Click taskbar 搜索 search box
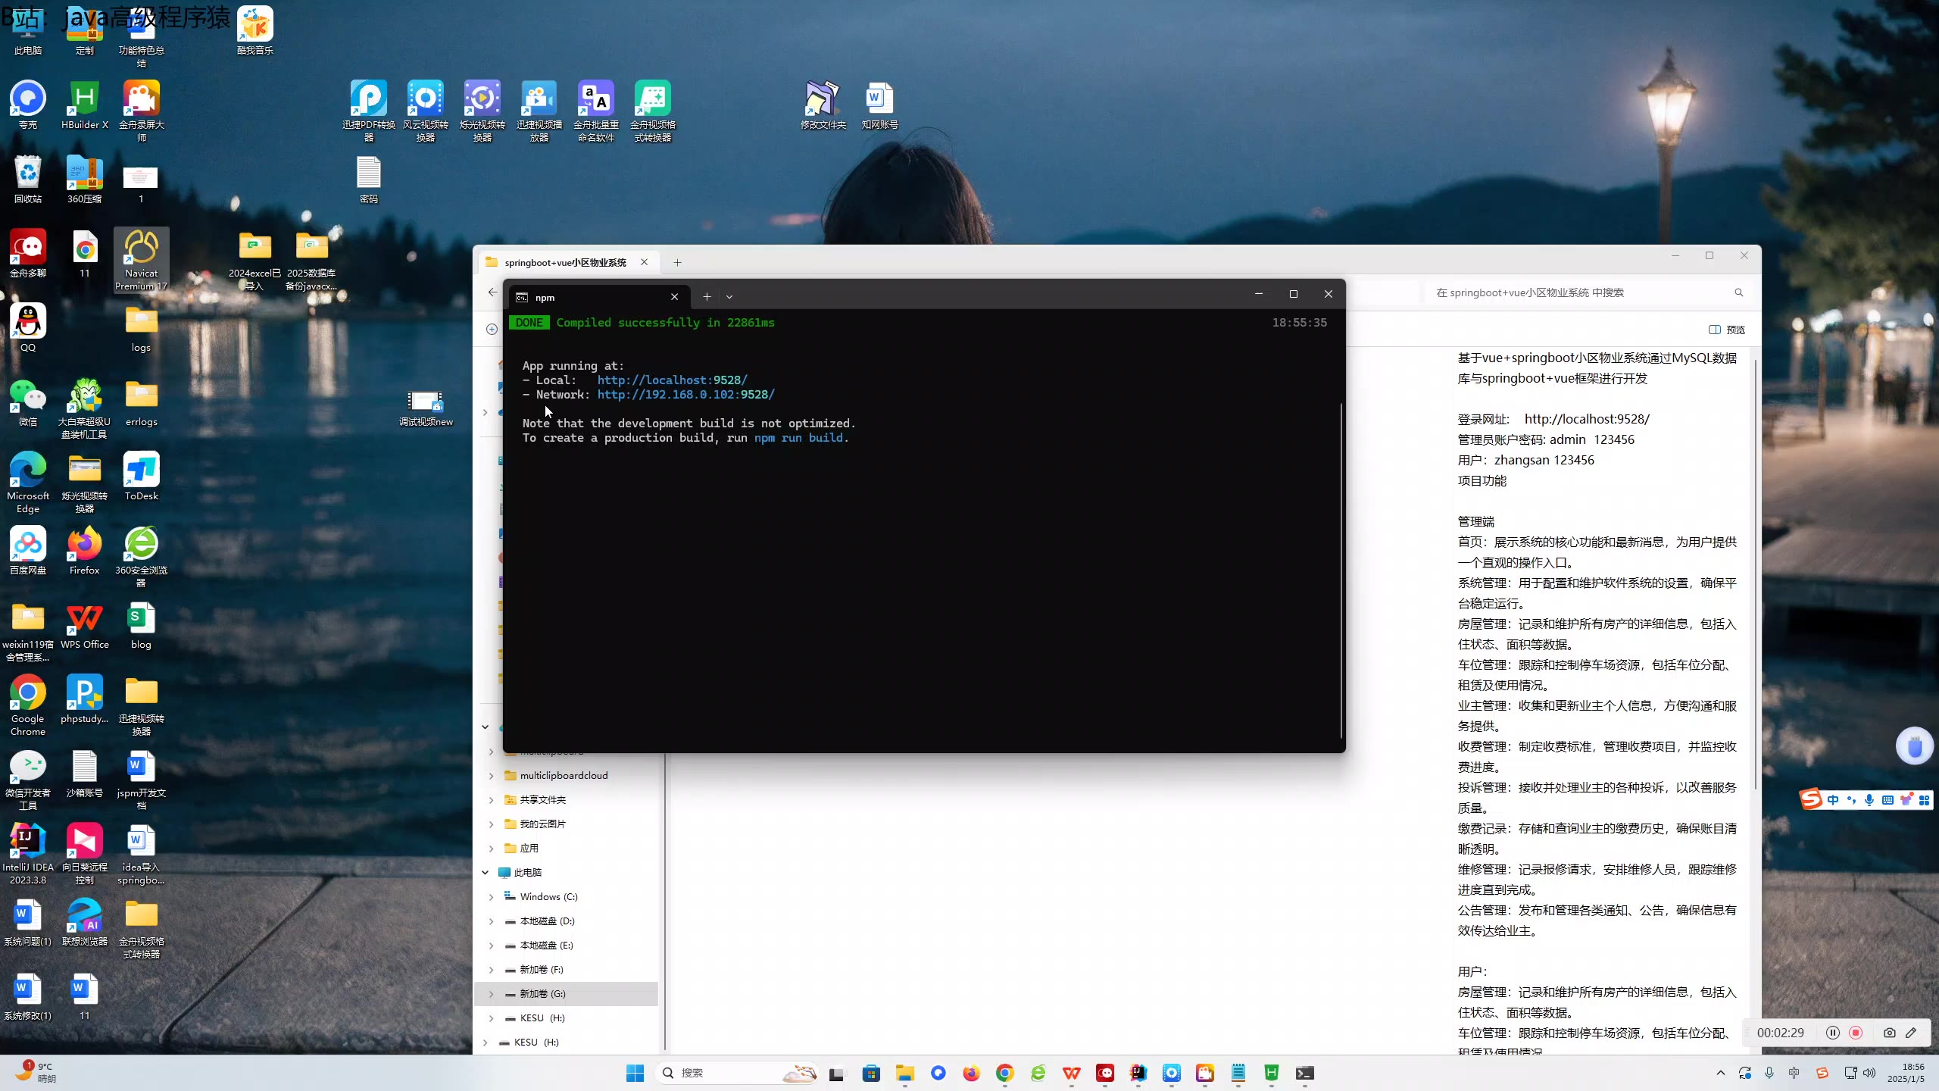The width and height of the screenshot is (1939, 1091). pyautogui.click(x=738, y=1073)
